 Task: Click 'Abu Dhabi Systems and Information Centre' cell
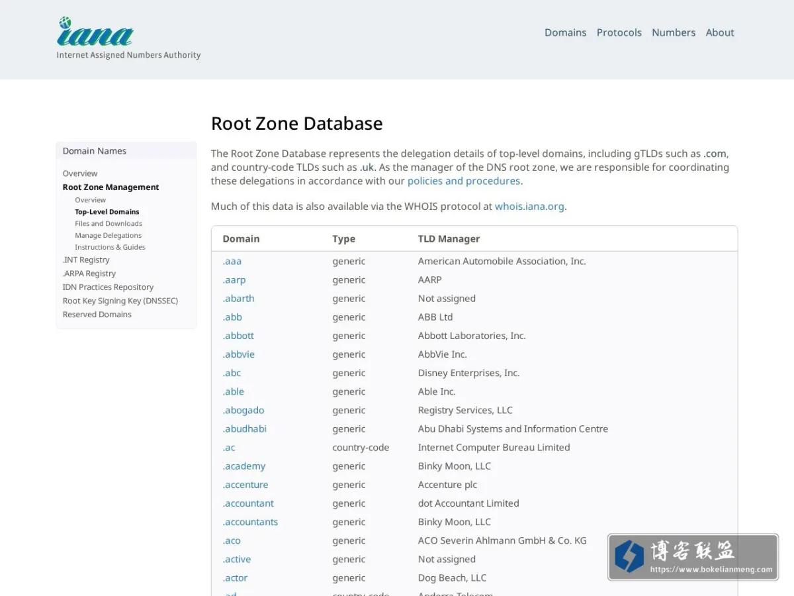click(513, 428)
